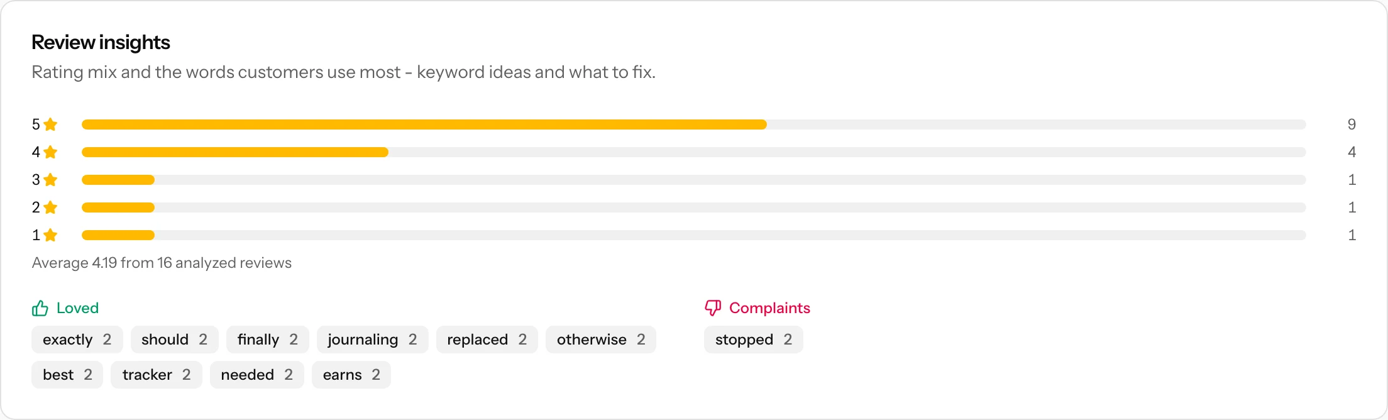Pick the 'tracker' keyword chip
The width and height of the screenshot is (1388, 420).
[157, 375]
